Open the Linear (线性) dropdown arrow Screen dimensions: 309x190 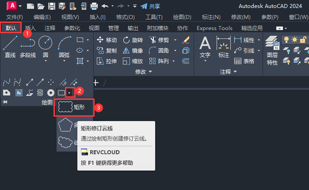[259, 40]
